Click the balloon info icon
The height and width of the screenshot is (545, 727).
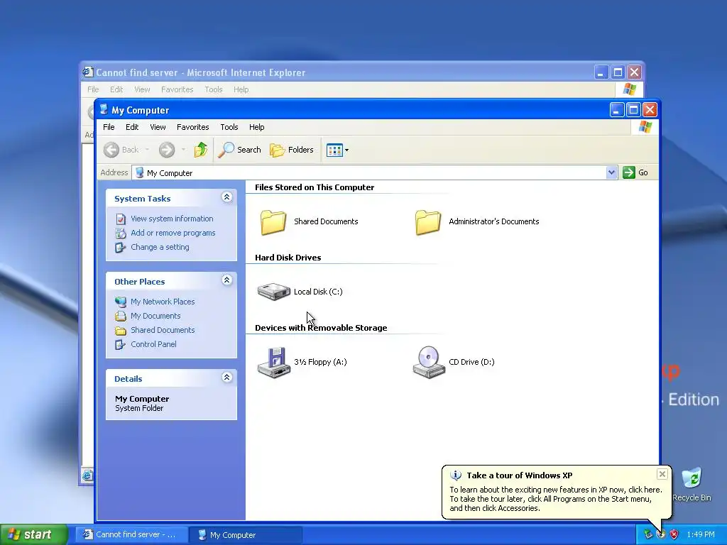[456, 475]
